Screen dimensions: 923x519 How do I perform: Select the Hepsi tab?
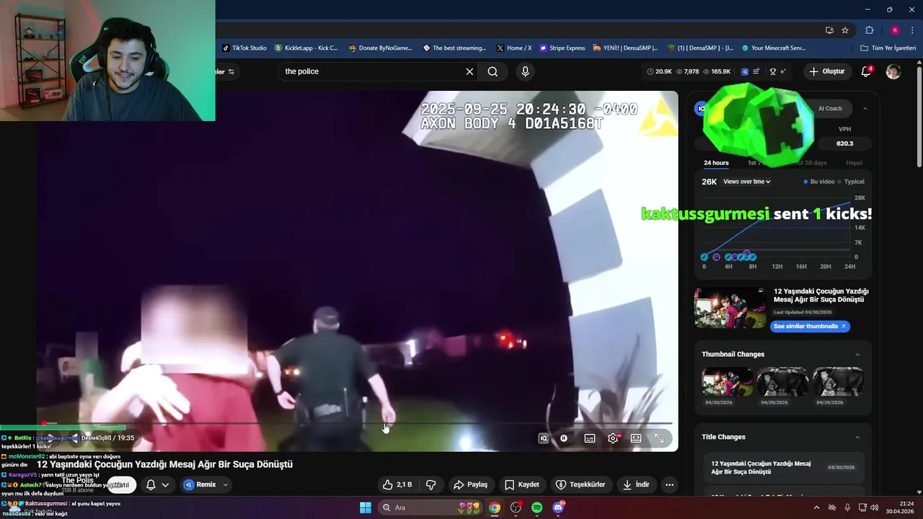[x=854, y=163]
